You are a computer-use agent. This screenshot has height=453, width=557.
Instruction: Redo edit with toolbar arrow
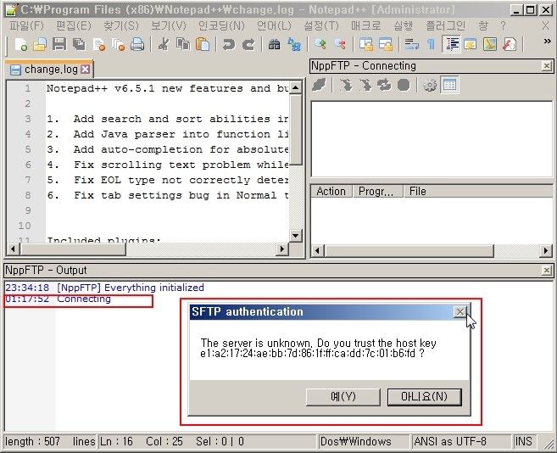pyautogui.click(x=248, y=44)
